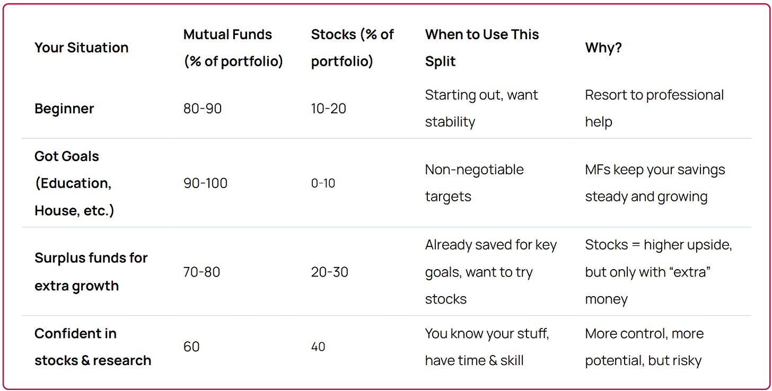
Task: Click "Starting out, want stability" cell
Action: [481, 108]
